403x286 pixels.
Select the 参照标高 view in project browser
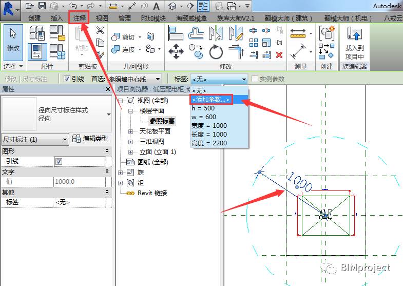(162, 121)
